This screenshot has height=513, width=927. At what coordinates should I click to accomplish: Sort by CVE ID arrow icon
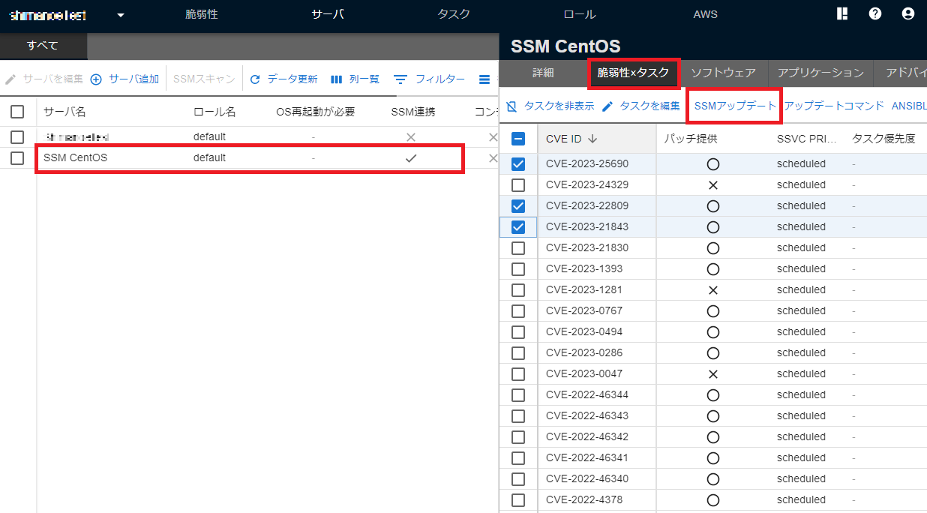pos(592,139)
